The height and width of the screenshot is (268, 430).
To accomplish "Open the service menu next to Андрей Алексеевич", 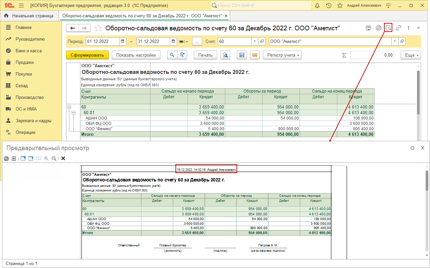I will [388, 6].
